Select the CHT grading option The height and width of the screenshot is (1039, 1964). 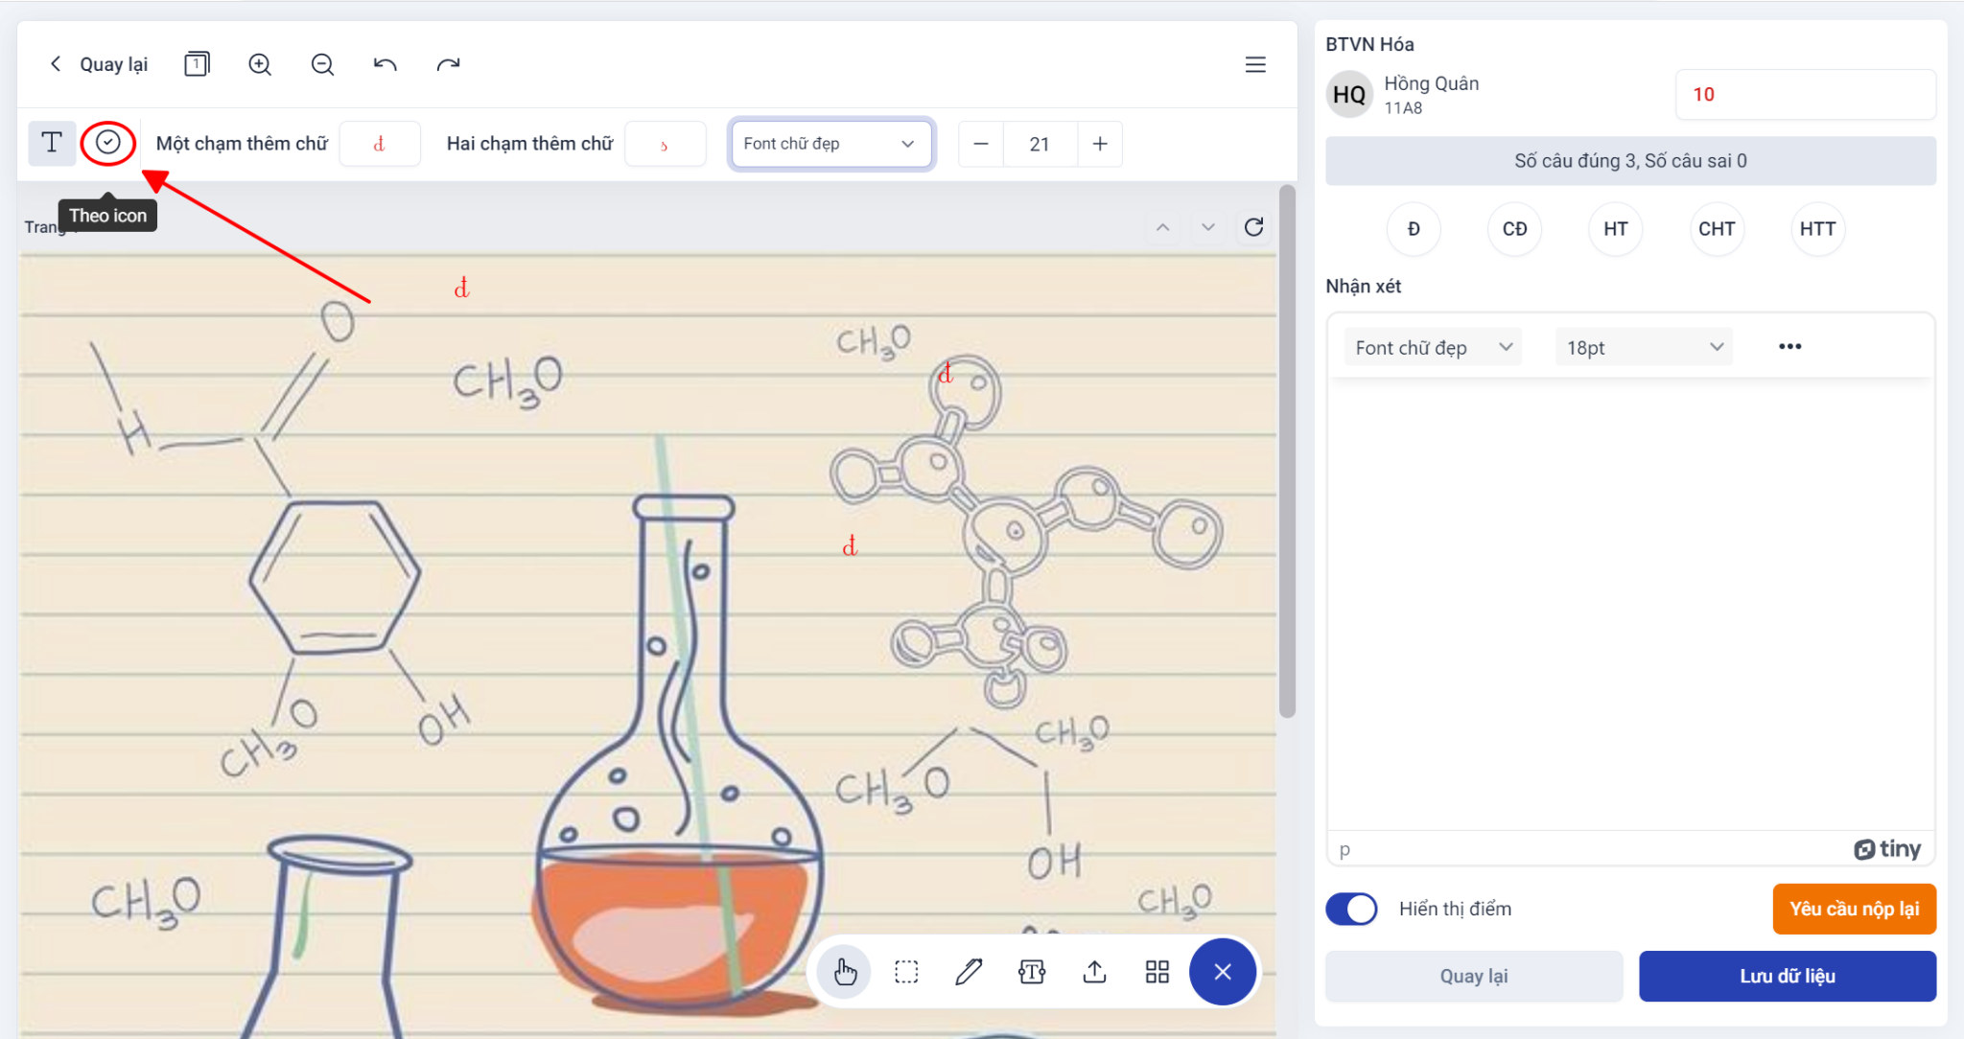click(x=1716, y=228)
